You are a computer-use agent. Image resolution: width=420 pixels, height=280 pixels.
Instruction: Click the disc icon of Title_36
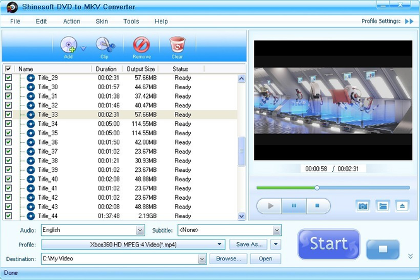pyautogui.click(x=31, y=142)
